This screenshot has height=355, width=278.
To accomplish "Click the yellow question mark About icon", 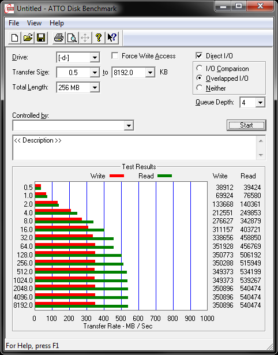I will (x=99, y=38).
